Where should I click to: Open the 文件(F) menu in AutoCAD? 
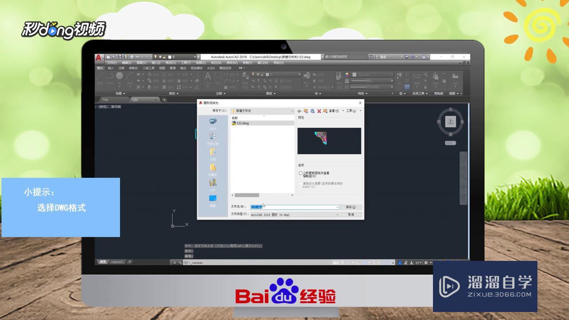(112, 63)
